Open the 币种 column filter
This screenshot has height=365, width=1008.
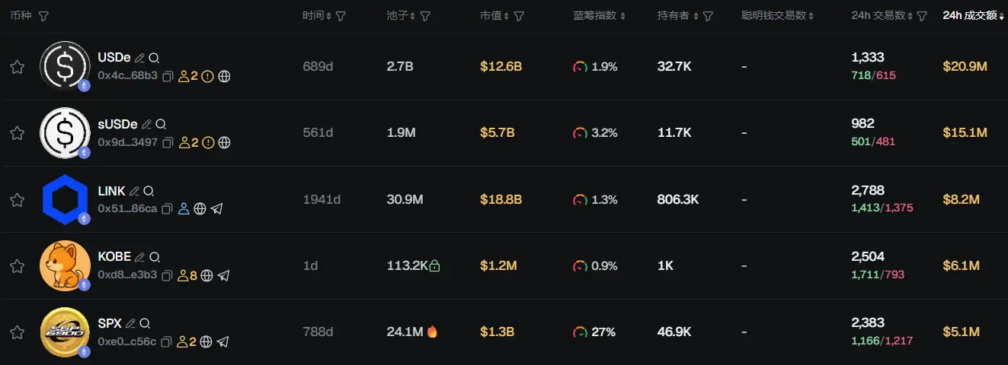(43, 16)
